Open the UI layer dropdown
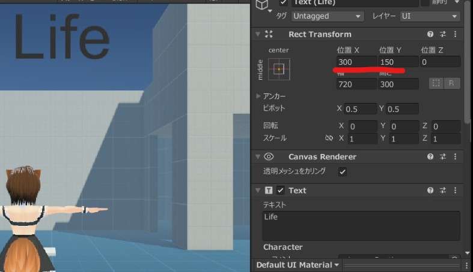The image size is (473, 272). tap(429, 16)
